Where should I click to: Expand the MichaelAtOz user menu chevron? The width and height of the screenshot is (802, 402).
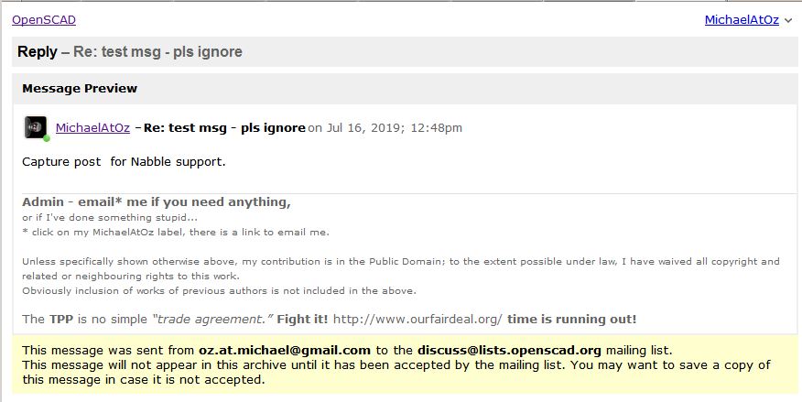788,21
